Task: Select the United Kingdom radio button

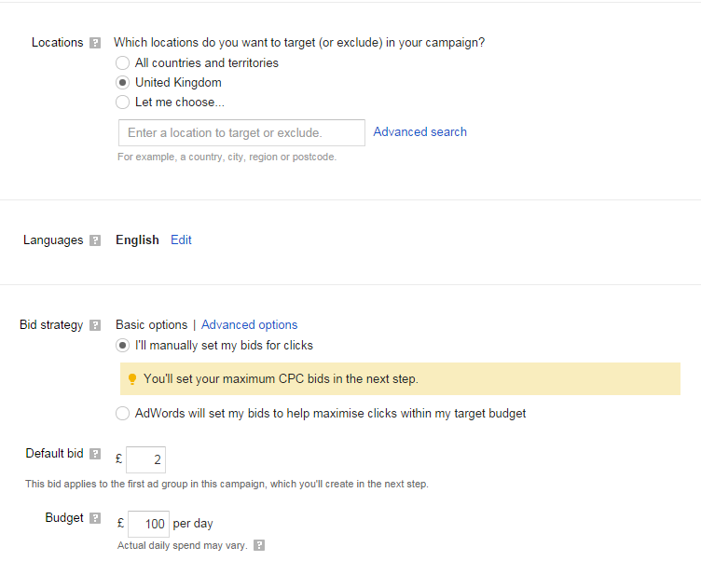Action: coord(122,83)
